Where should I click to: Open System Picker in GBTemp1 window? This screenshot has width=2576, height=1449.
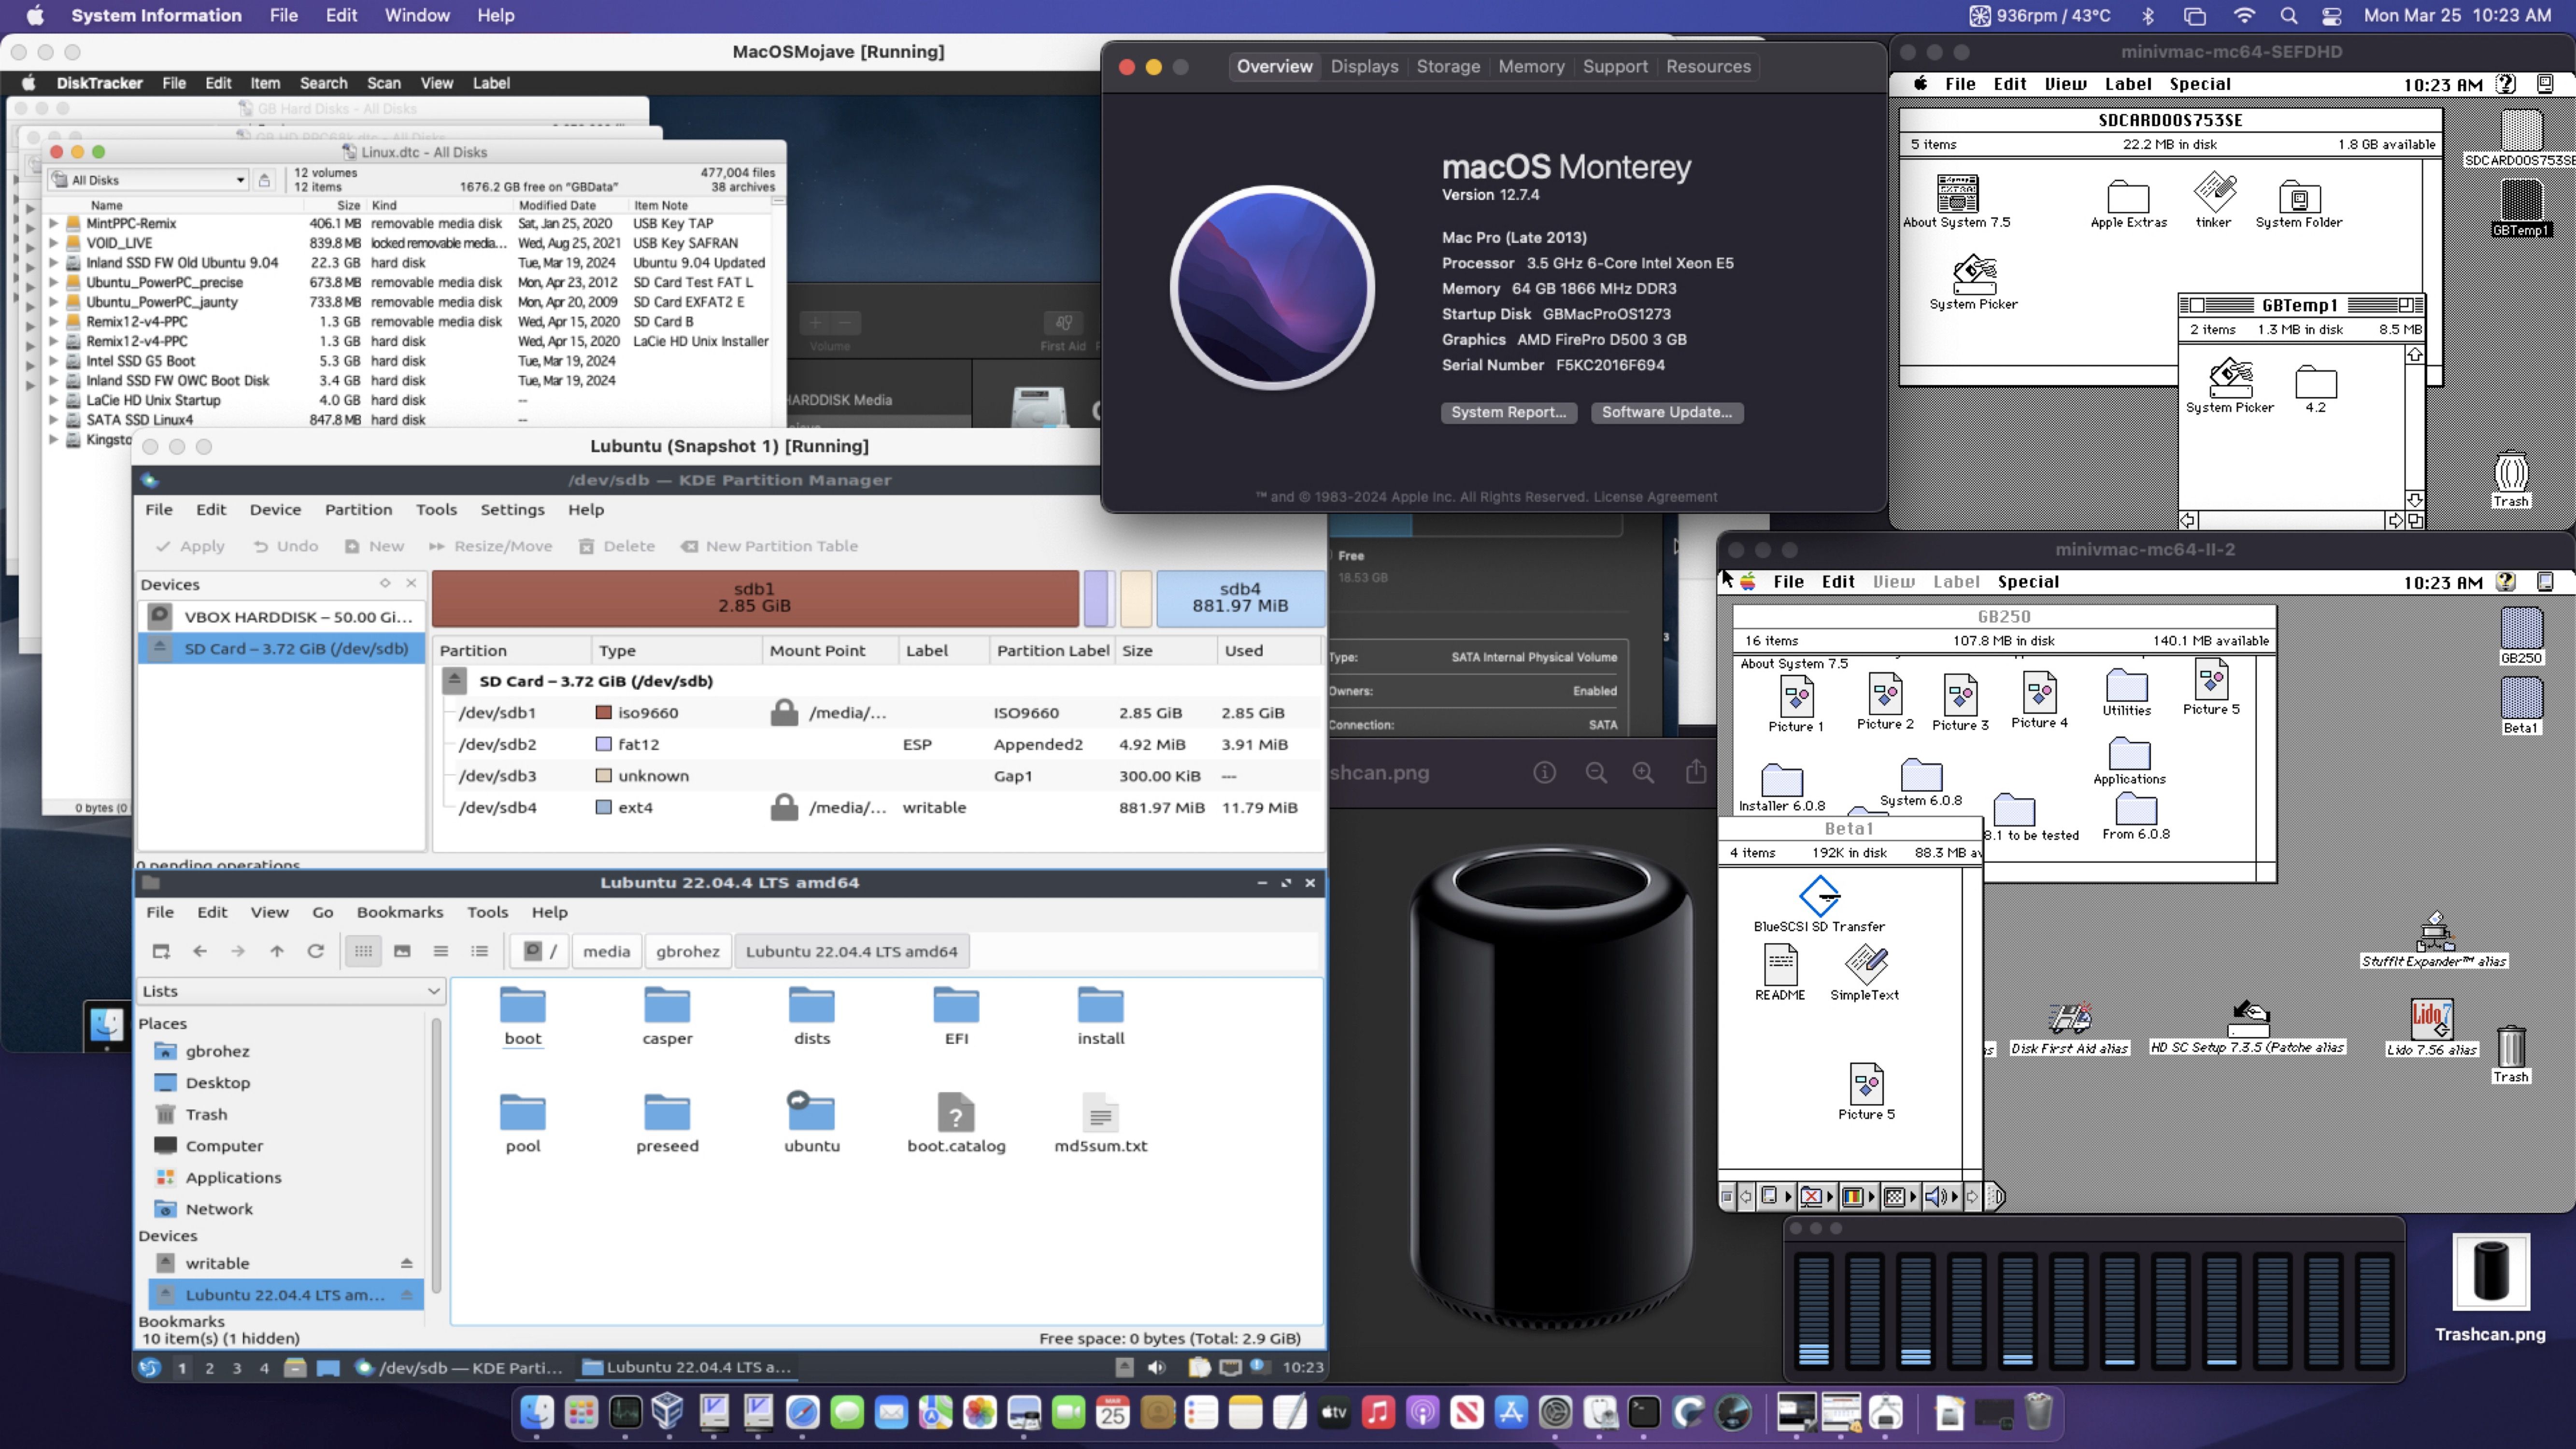tap(2230, 385)
